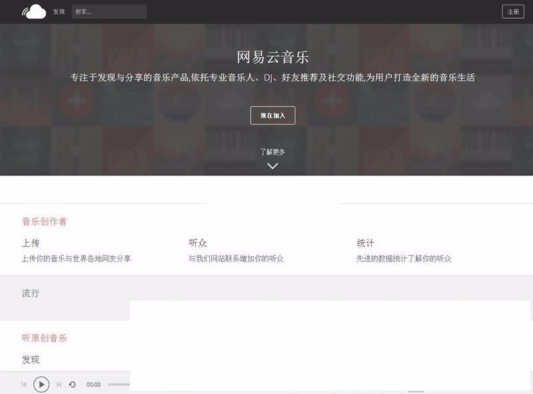Click the down chevron below 了解更多

272,166
